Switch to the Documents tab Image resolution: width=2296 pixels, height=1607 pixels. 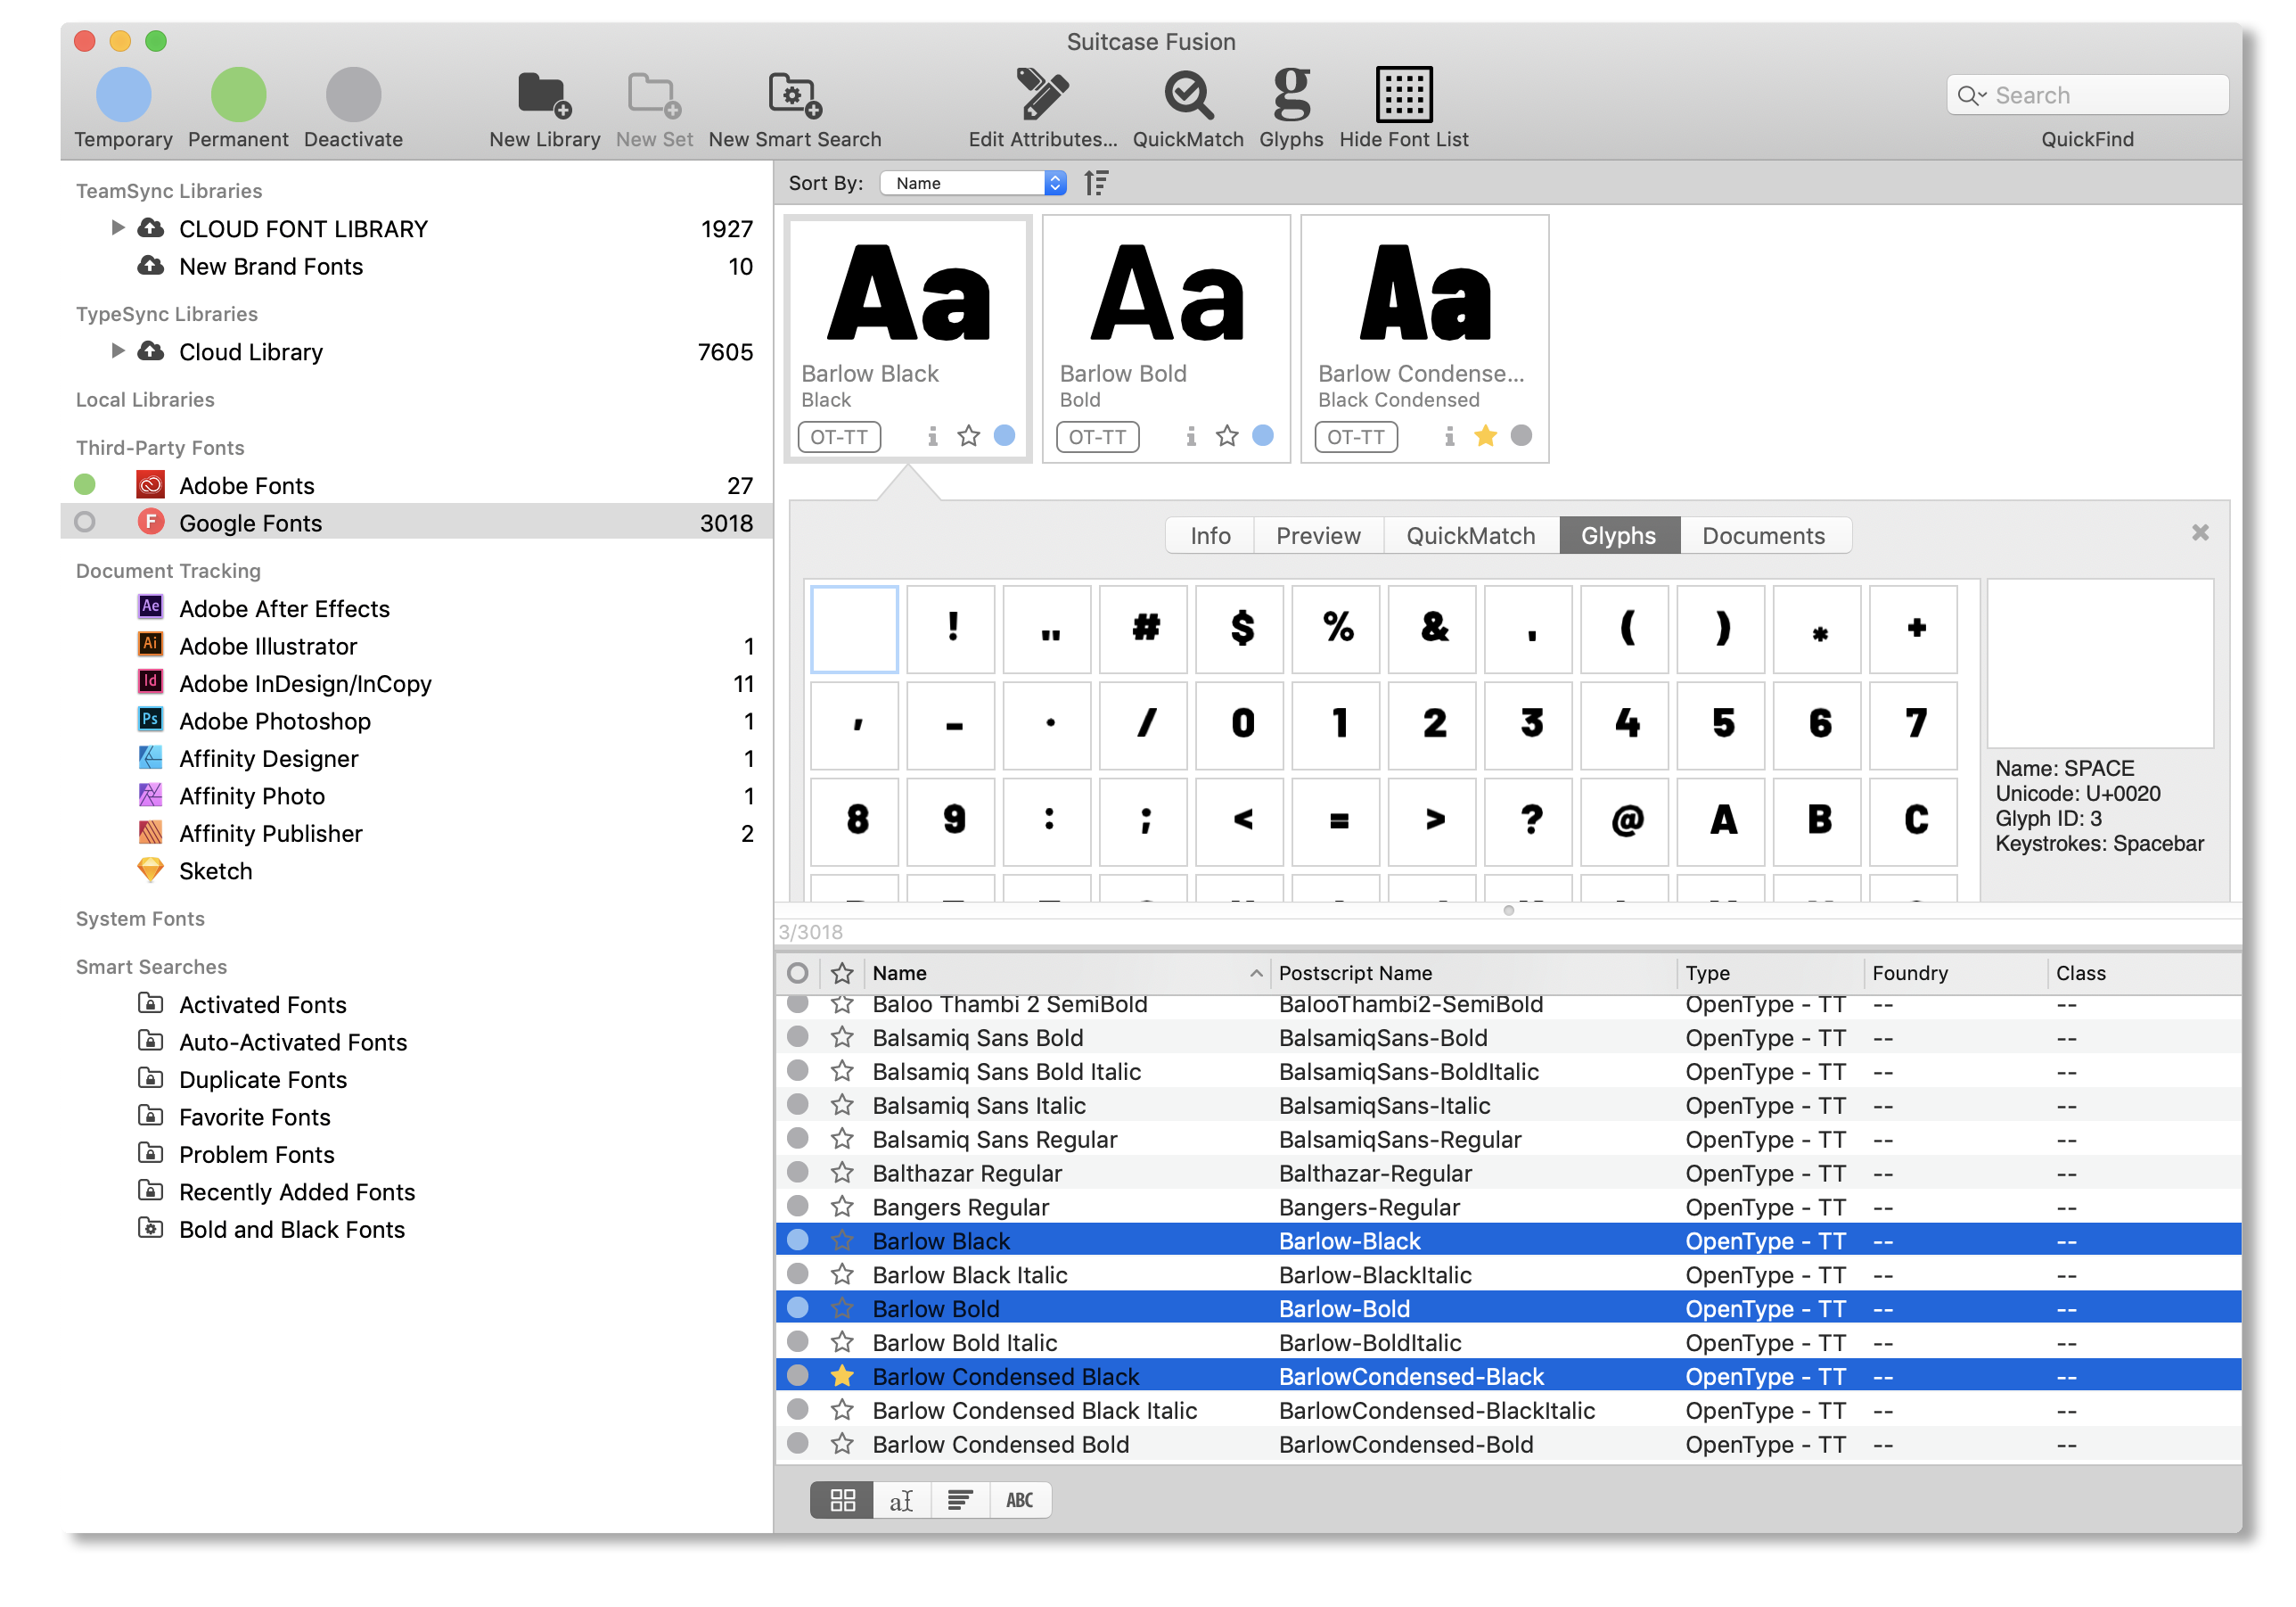pyautogui.click(x=1763, y=535)
